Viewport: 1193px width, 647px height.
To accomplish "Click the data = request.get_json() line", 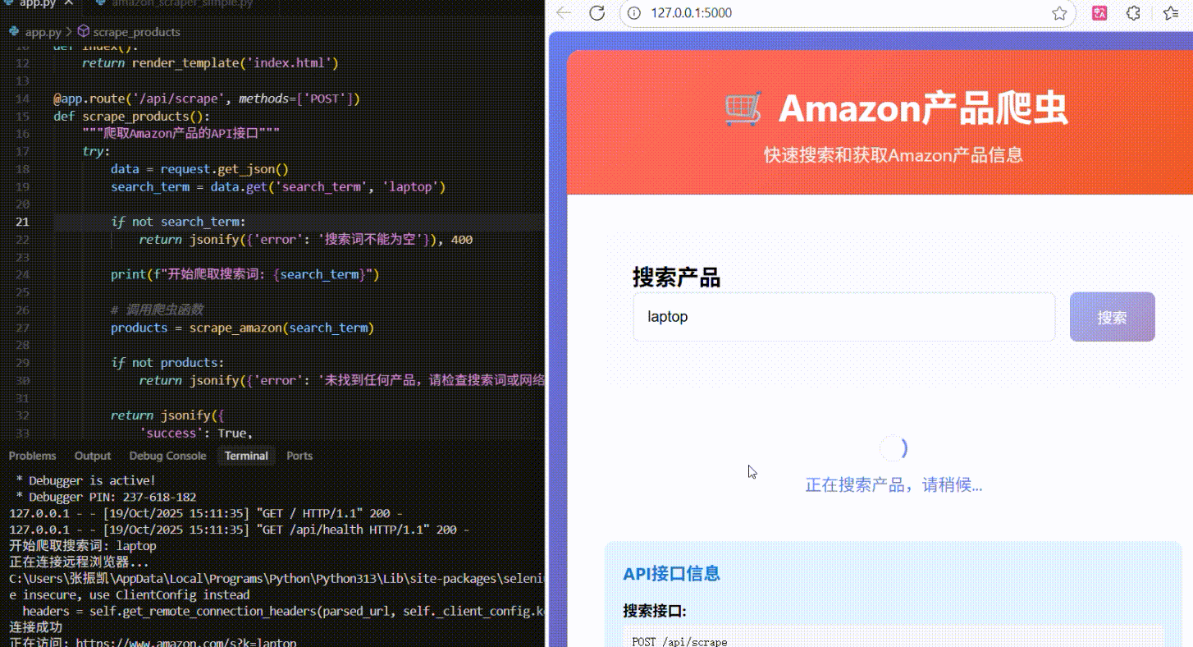I will 200,169.
